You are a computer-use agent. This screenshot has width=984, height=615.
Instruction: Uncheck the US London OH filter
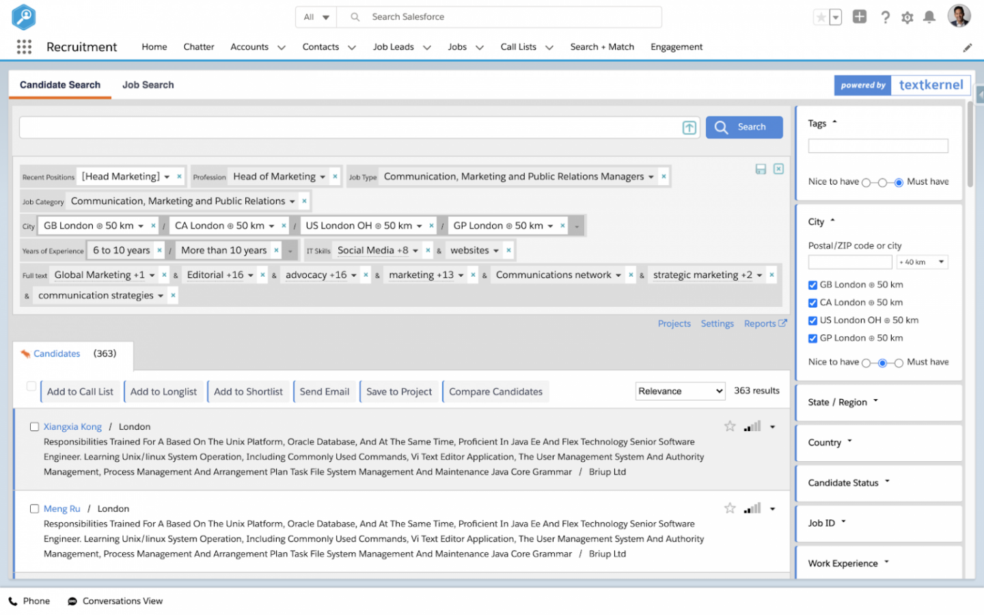click(812, 320)
